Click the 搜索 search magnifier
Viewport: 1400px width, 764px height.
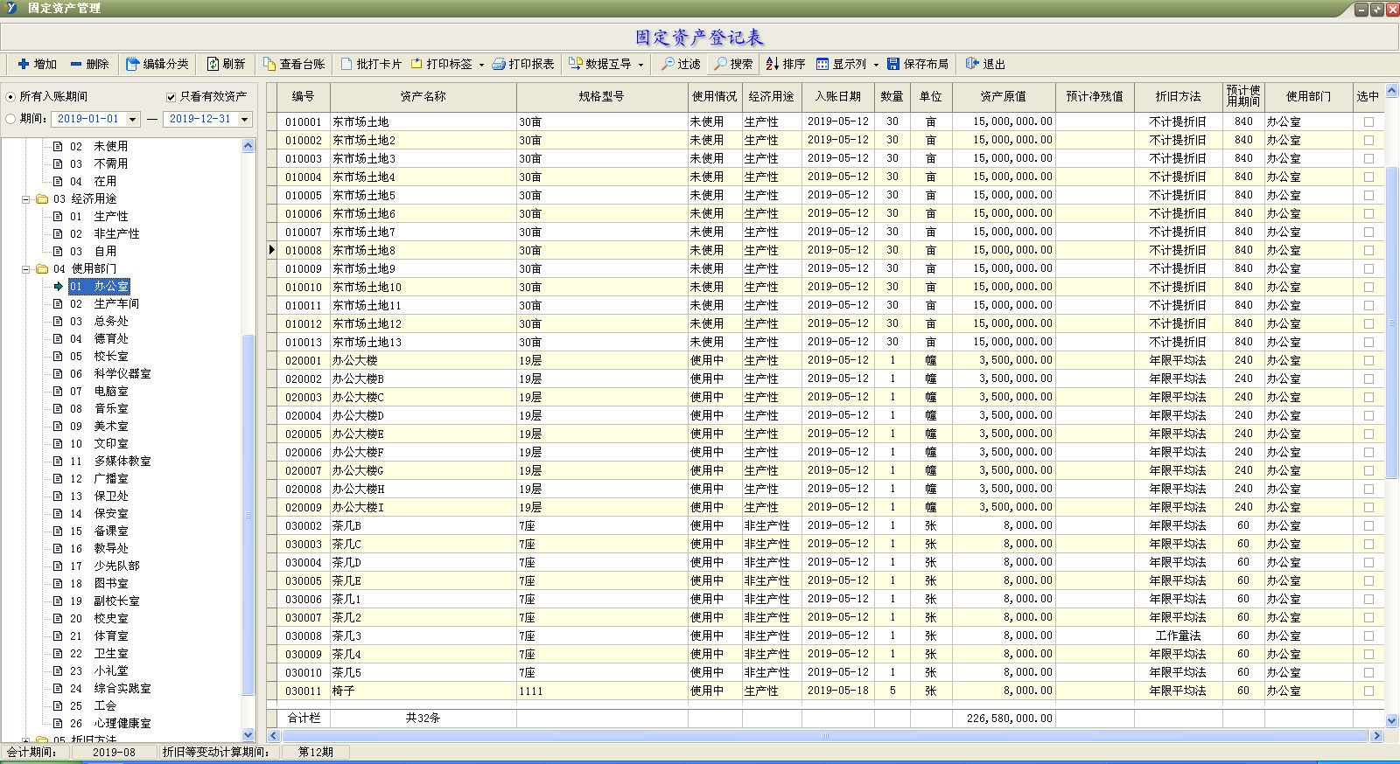click(720, 64)
